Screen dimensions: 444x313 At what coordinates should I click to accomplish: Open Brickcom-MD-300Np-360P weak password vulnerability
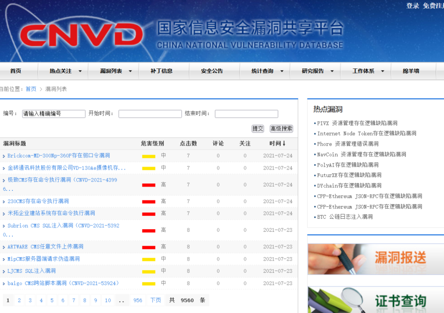(59, 155)
